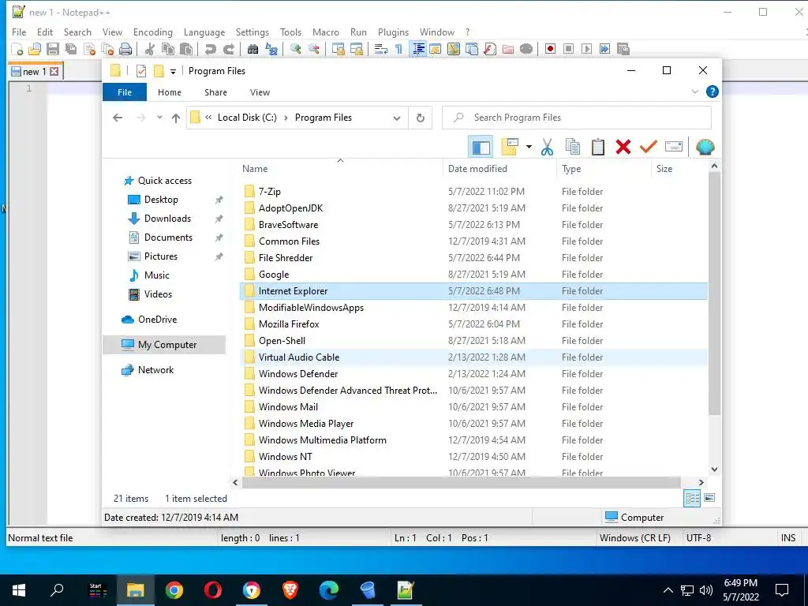Select Network in navigation pane

[155, 370]
